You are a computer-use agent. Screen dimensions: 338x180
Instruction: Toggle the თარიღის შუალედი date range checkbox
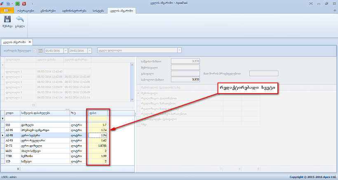coord(35,51)
